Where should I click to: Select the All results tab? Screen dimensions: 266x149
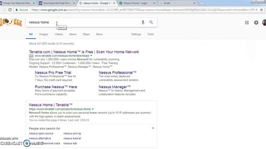click(31, 34)
